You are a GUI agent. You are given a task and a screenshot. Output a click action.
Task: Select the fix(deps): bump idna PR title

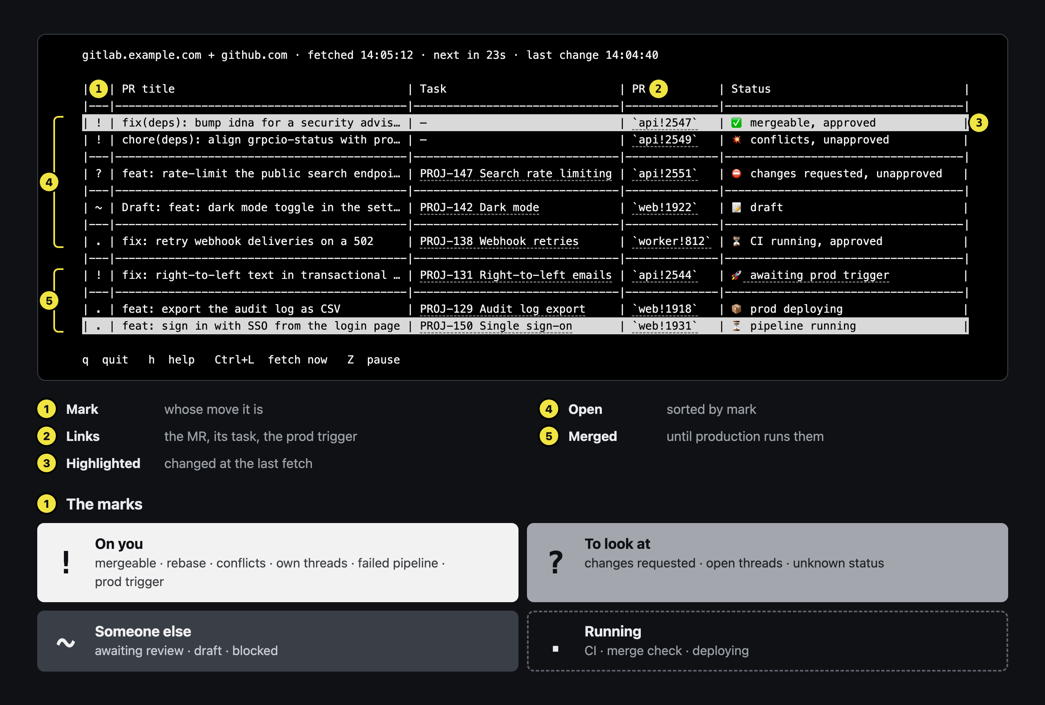point(261,123)
